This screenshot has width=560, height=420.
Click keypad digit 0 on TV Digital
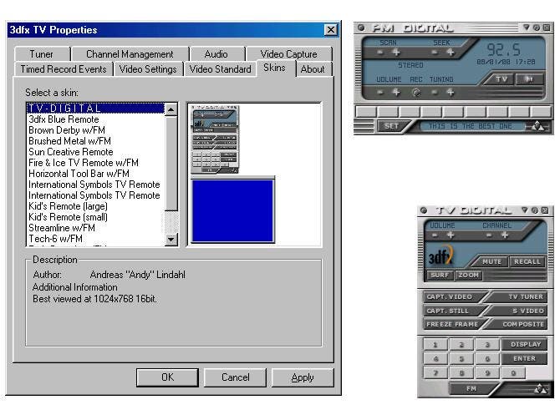tap(513, 373)
